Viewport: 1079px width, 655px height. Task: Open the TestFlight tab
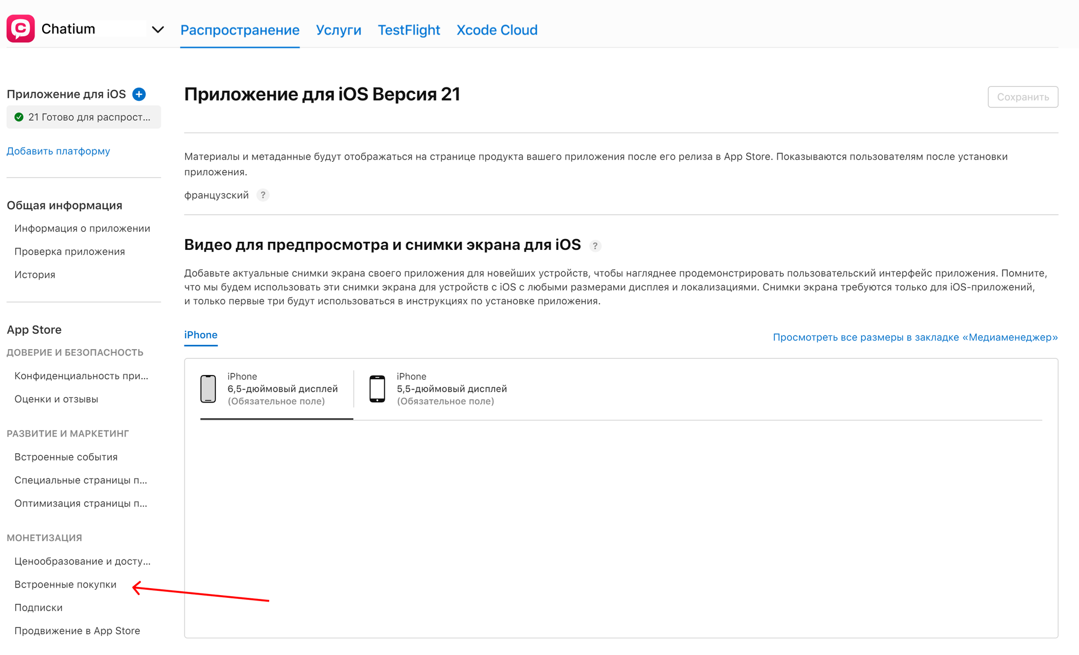tap(408, 30)
